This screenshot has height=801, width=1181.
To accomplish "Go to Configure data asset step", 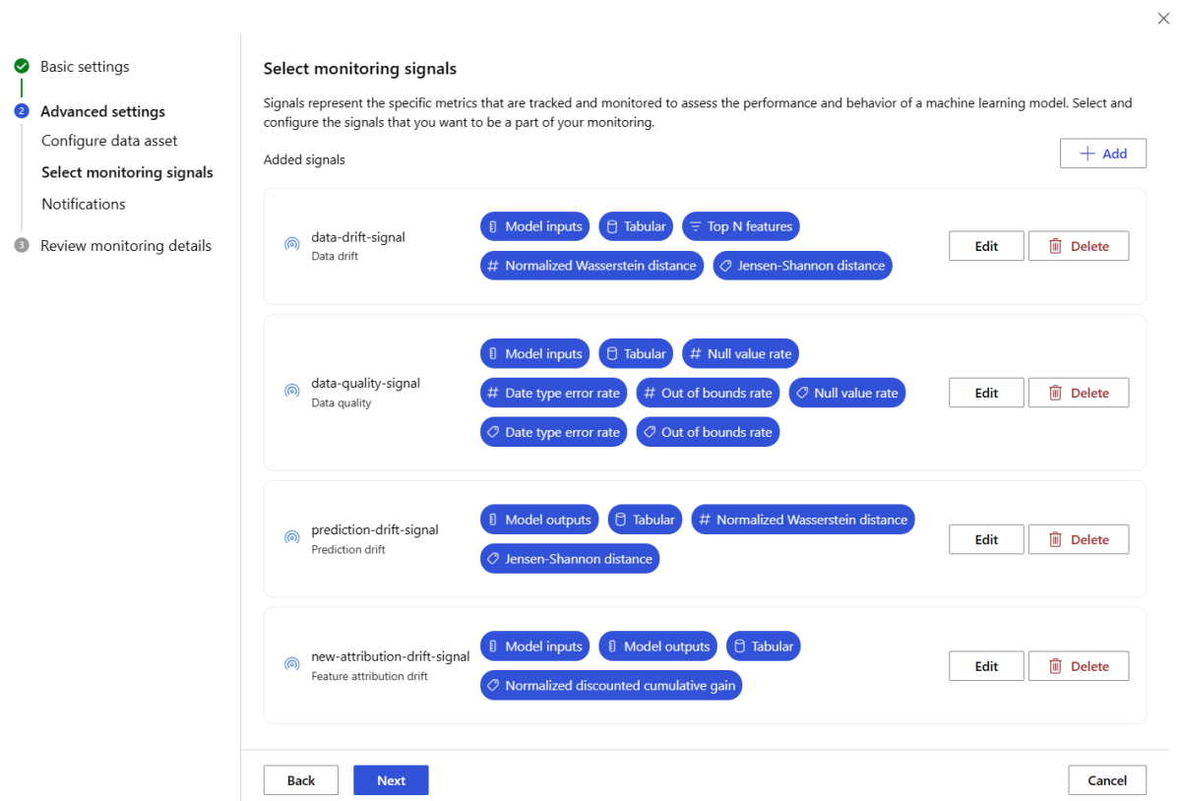I will pyautogui.click(x=109, y=141).
